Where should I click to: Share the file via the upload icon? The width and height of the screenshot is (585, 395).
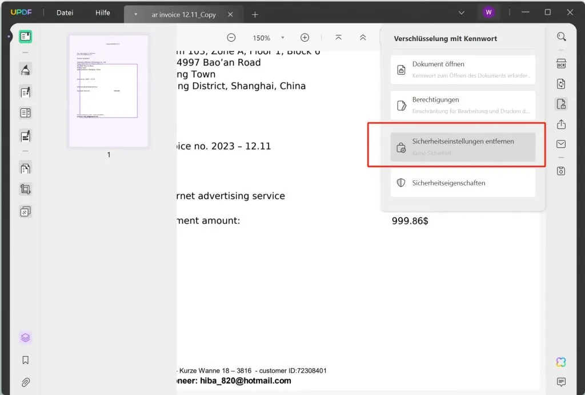[x=561, y=124]
